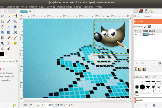The image size is (162, 108).
Task: Open the Modo Normal dropdown
Action: coord(152,16)
